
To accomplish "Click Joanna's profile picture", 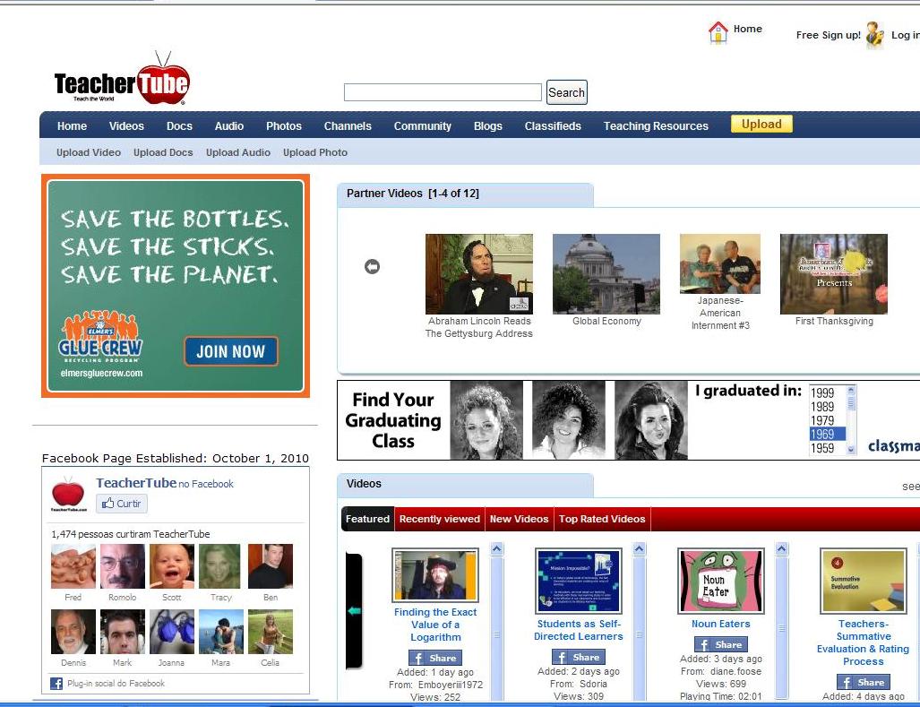I will coord(172,632).
